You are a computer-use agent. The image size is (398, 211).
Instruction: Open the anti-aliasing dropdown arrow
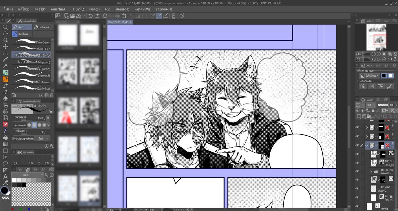[x=48, y=125]
